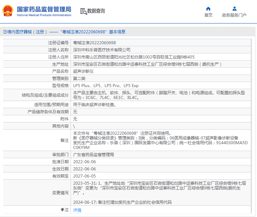Click the 境内医疗器械（注册）heading text
The width and height of the screenshot is (257, 217).
click(x=27, y=32)
